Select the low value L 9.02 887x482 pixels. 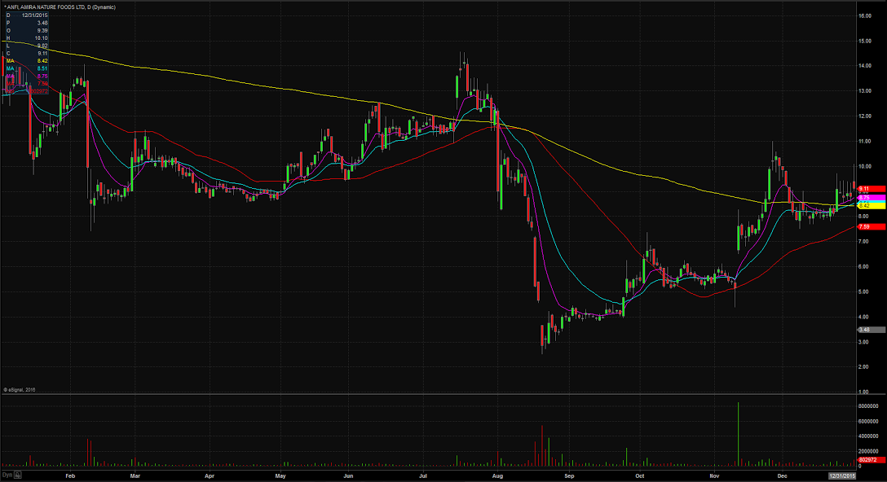point(27,46)
